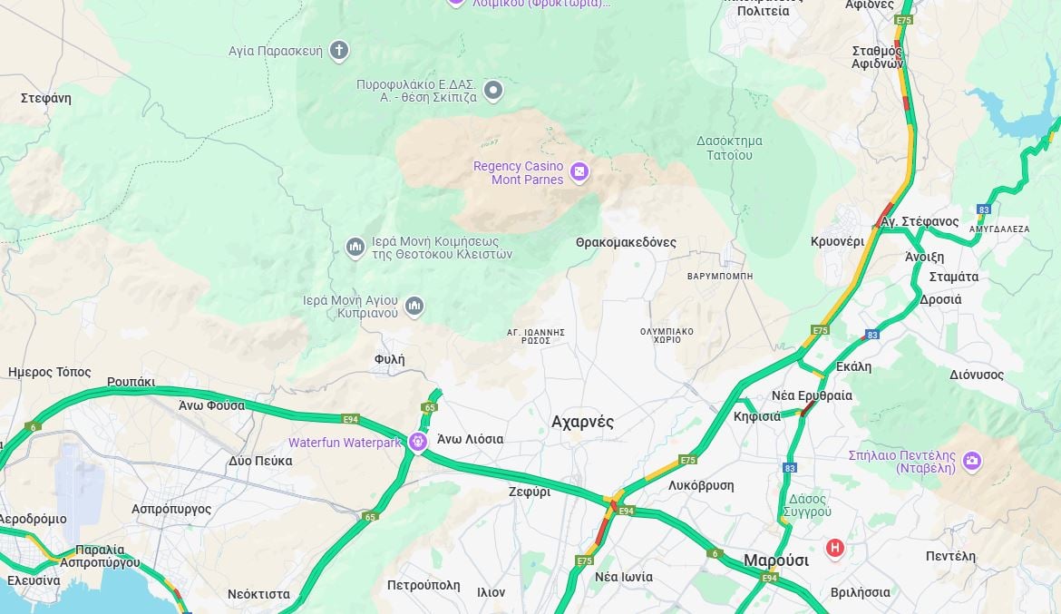Click the Δάσος Συγγρού park label

point(806,505)
